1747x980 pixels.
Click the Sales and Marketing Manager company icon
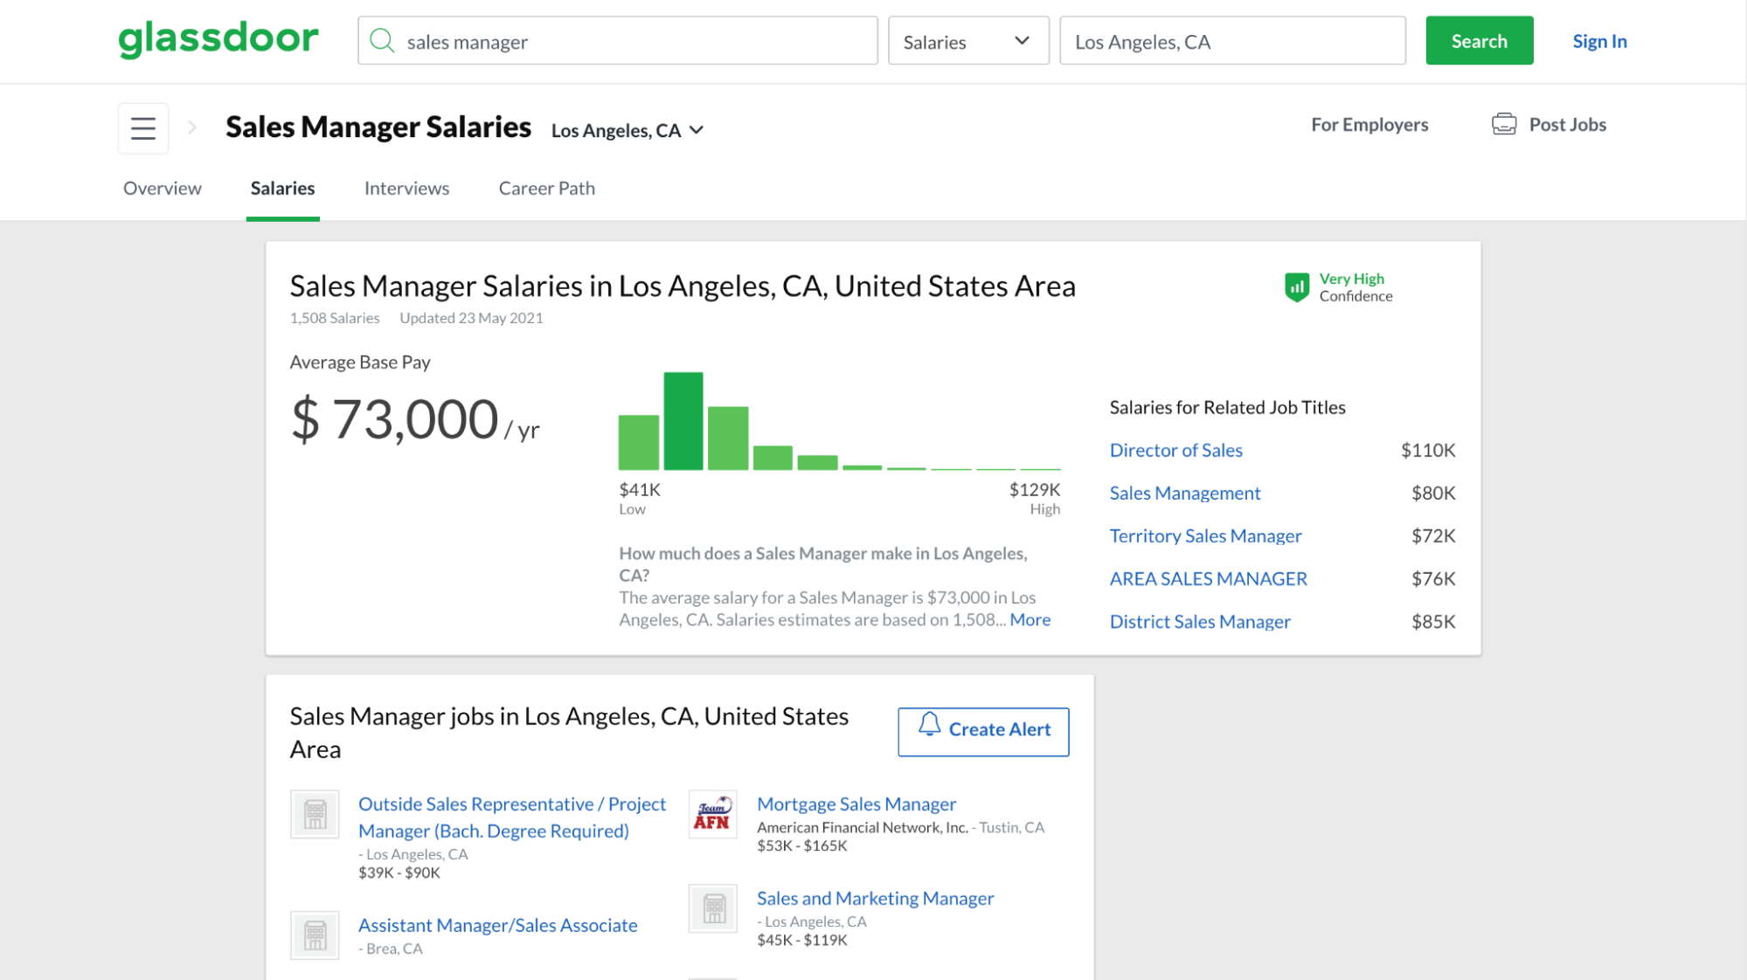pyautogui.click(x=713, y=908)
